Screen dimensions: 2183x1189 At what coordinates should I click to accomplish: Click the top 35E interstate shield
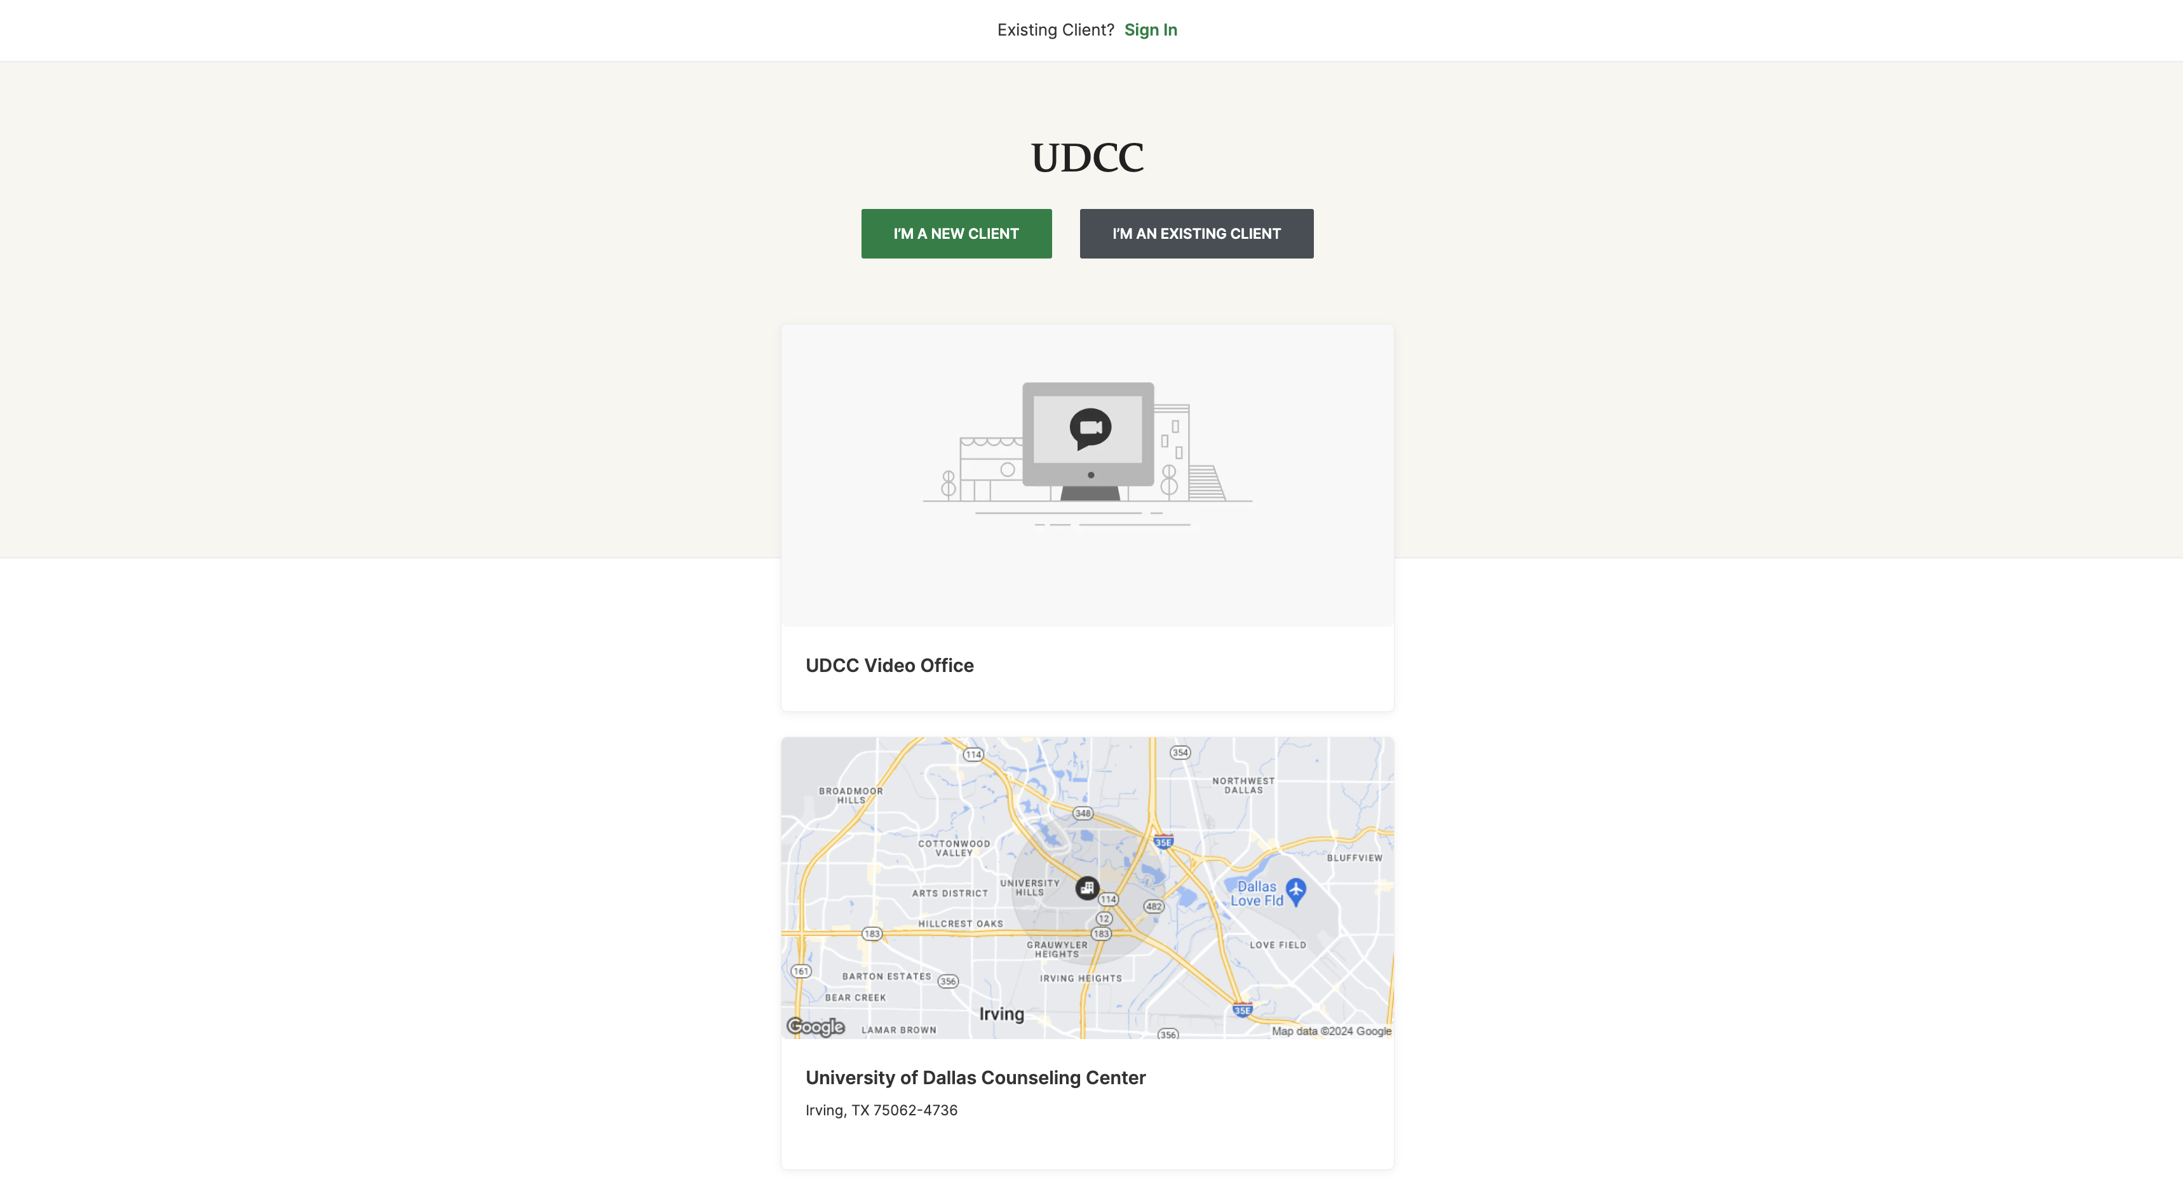[1163, 842]
